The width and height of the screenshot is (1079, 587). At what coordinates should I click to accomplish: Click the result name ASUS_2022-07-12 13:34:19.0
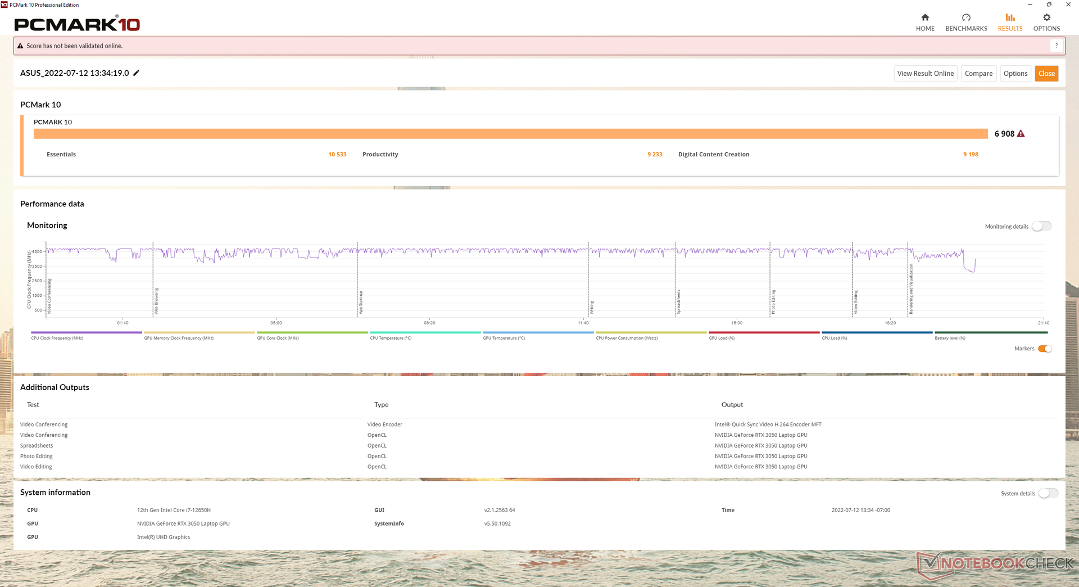pyautogui.click(x=75, y=73)
